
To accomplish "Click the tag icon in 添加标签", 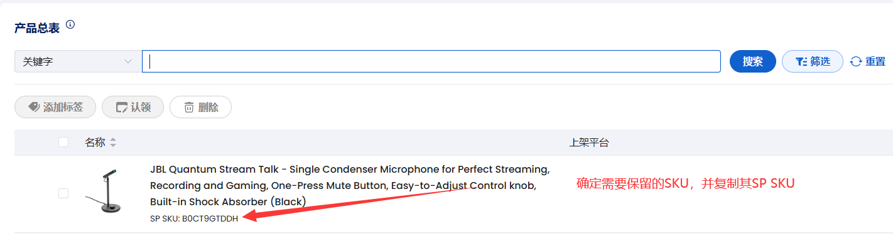I will [33, 108].
